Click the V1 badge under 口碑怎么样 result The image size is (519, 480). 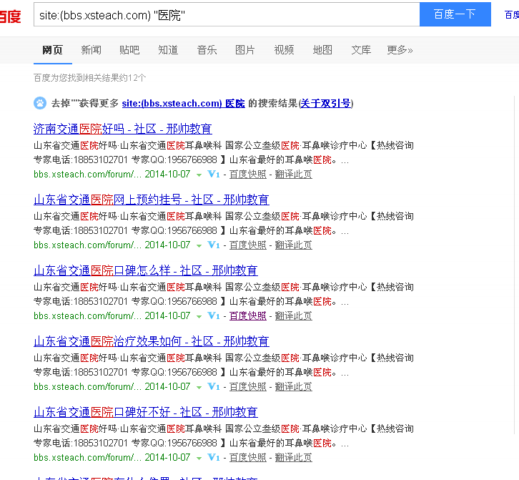click(214, 315)
